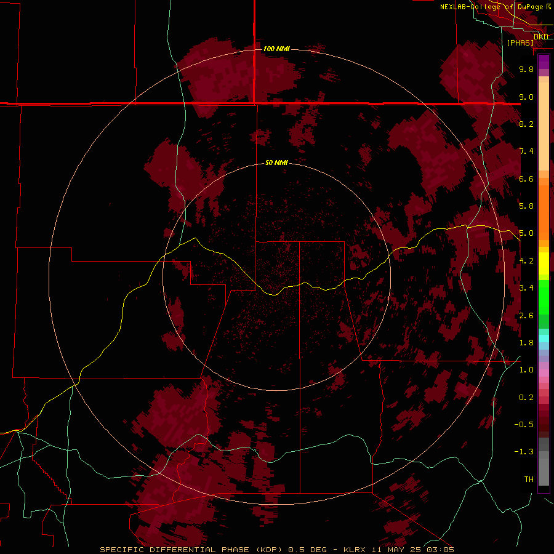The height and width of the screenshot is (554, 554).
Task: Click the 50 NMI range ring label
Action: tap(276, 163)
